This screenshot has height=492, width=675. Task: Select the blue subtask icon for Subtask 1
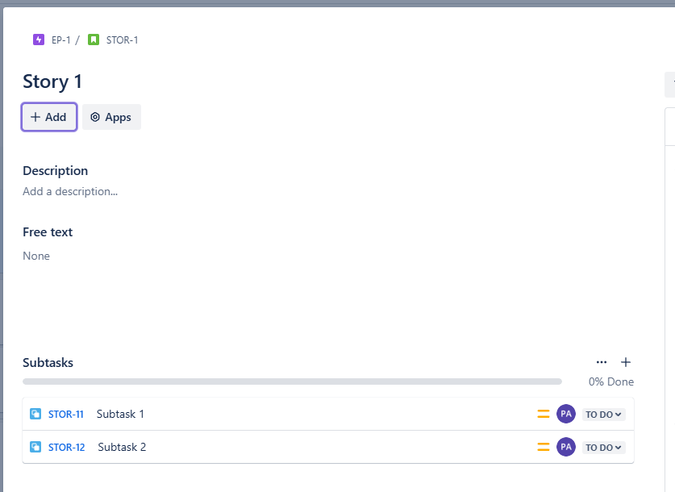pos(35,413)
